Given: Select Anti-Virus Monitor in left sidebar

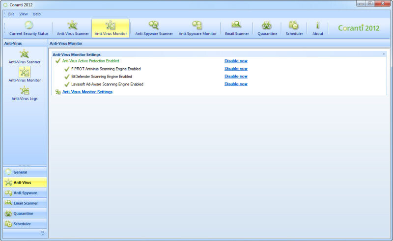Looking at the screenshot, I should pyautogui.click(x=25, y=75).
